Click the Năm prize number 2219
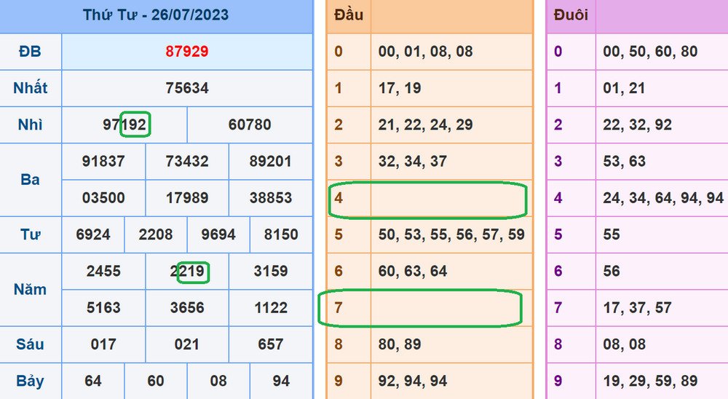 pos(187,272)
